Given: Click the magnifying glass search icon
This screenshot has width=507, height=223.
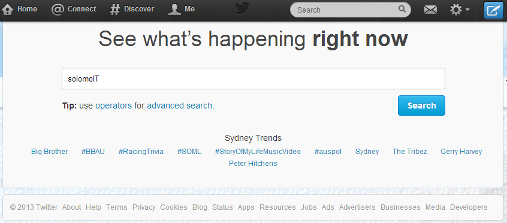Looking at the screenshot, I should [x=402, y=9].
